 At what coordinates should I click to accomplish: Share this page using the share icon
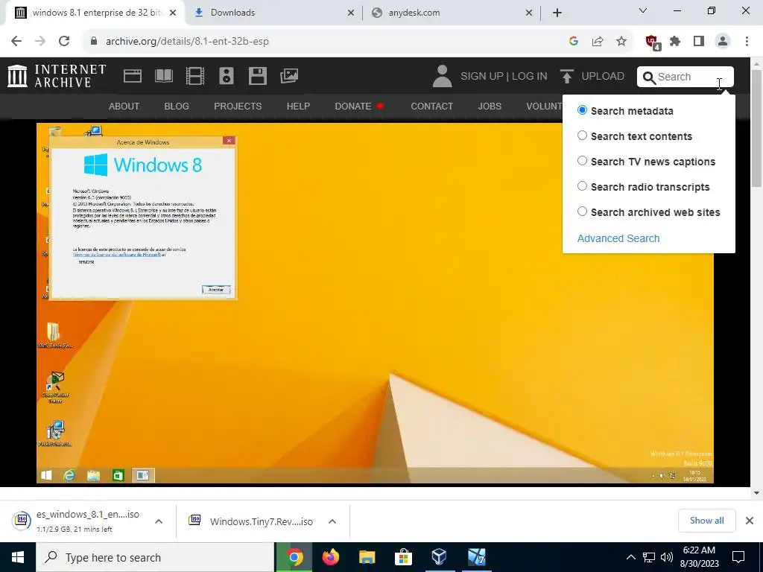coord(598,41)
